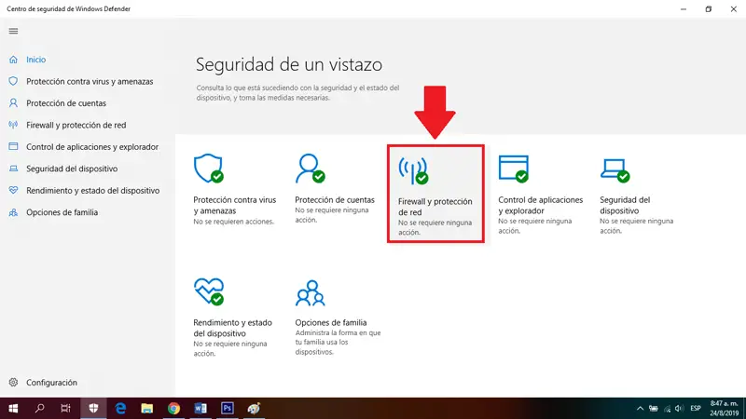Open the Windows Start menu
This screenshot has width=746, height=419.
(x=13, y=409)
